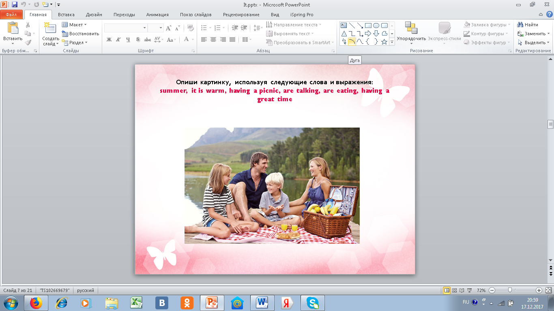The height and width of the screenshot is (311, 554).
Task: Center the text alignment
Action: [213, 40]
